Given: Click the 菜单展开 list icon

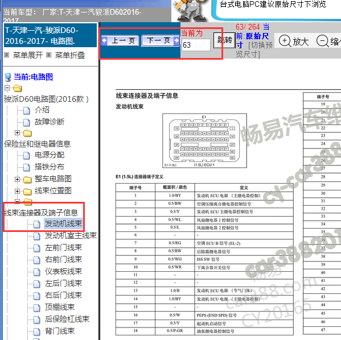Looking at the screenshot, I should click(7, 55).
